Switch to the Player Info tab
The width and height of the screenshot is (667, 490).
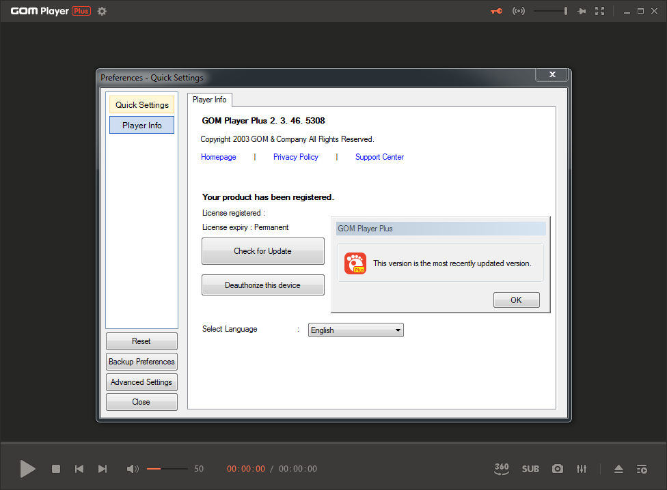click(x=210, y=100)
